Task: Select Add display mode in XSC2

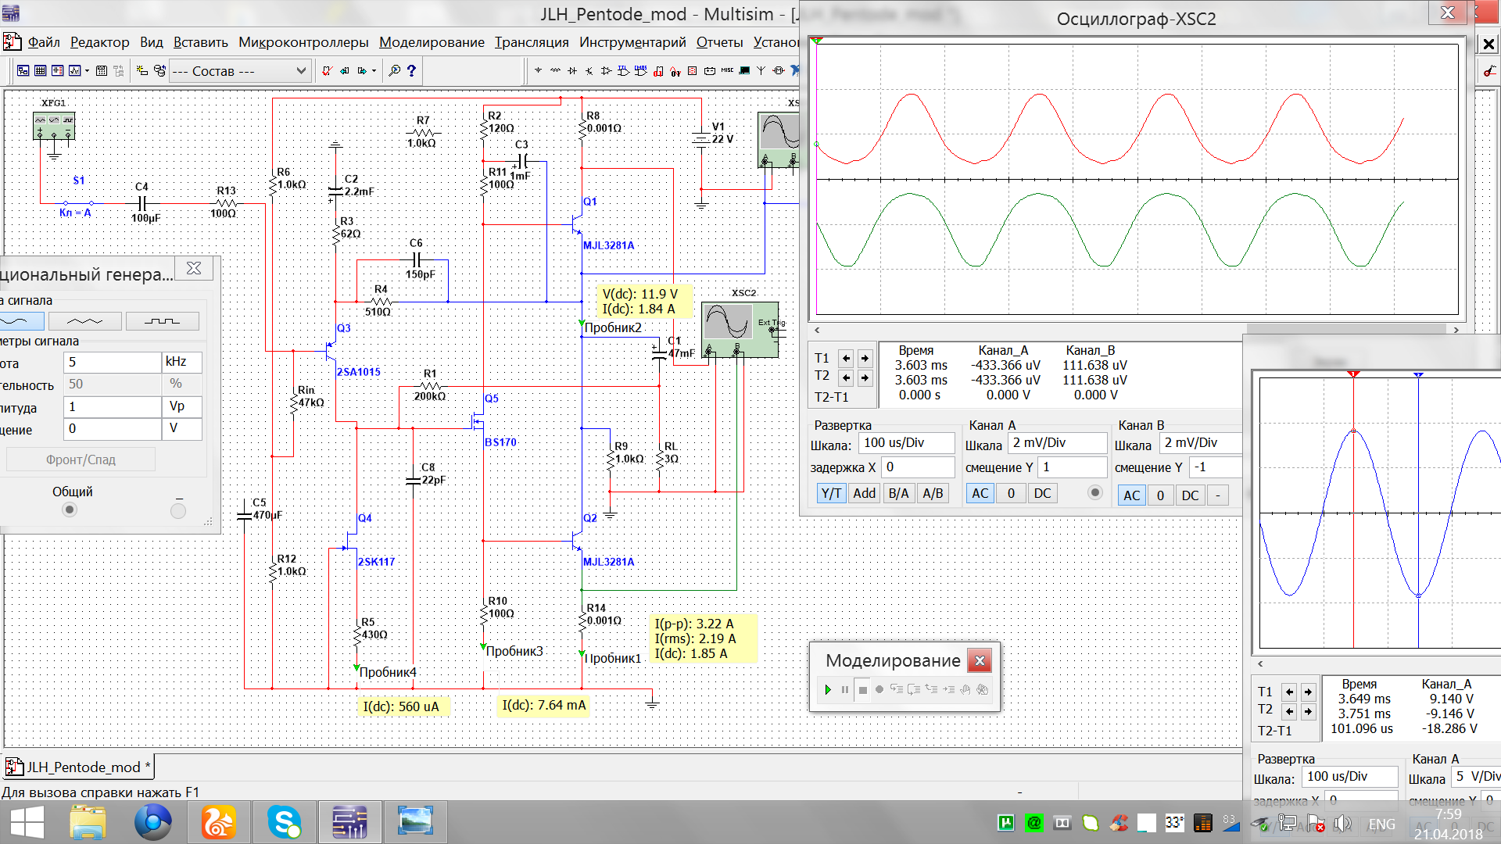Action: coord(864,493)
